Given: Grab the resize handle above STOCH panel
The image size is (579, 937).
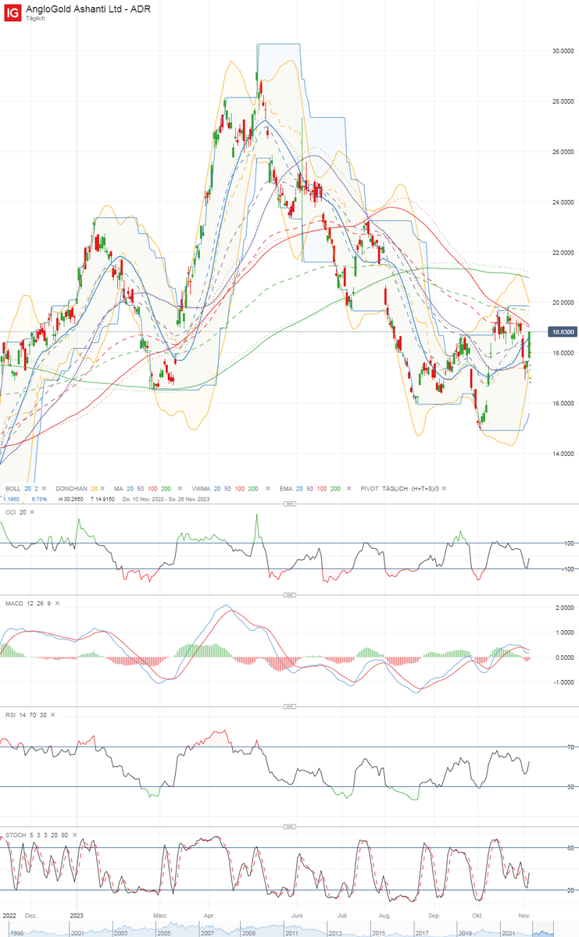Looking at the screenshot, I should pyautogui.click(x=289, y=828).
